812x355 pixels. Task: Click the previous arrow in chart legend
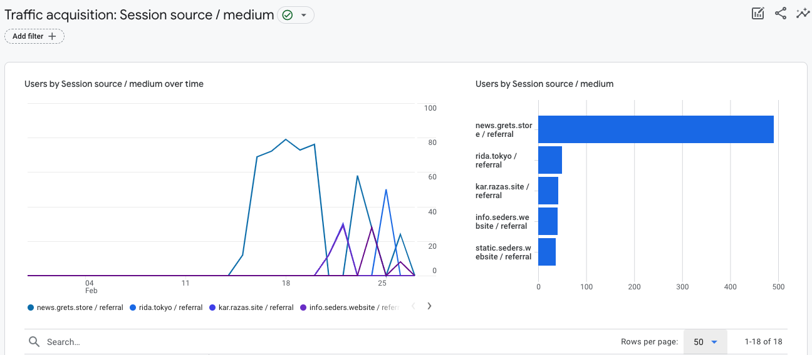[413, 306]
